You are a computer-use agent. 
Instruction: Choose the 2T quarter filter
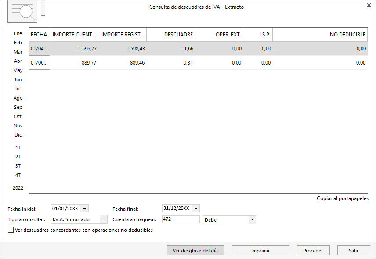(18, 157)
